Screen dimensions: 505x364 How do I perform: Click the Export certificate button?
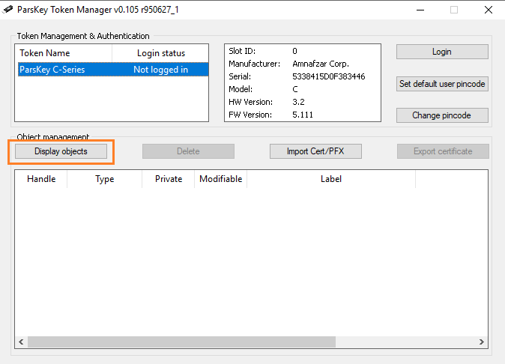pyautogui.click(x=443, y=151)
